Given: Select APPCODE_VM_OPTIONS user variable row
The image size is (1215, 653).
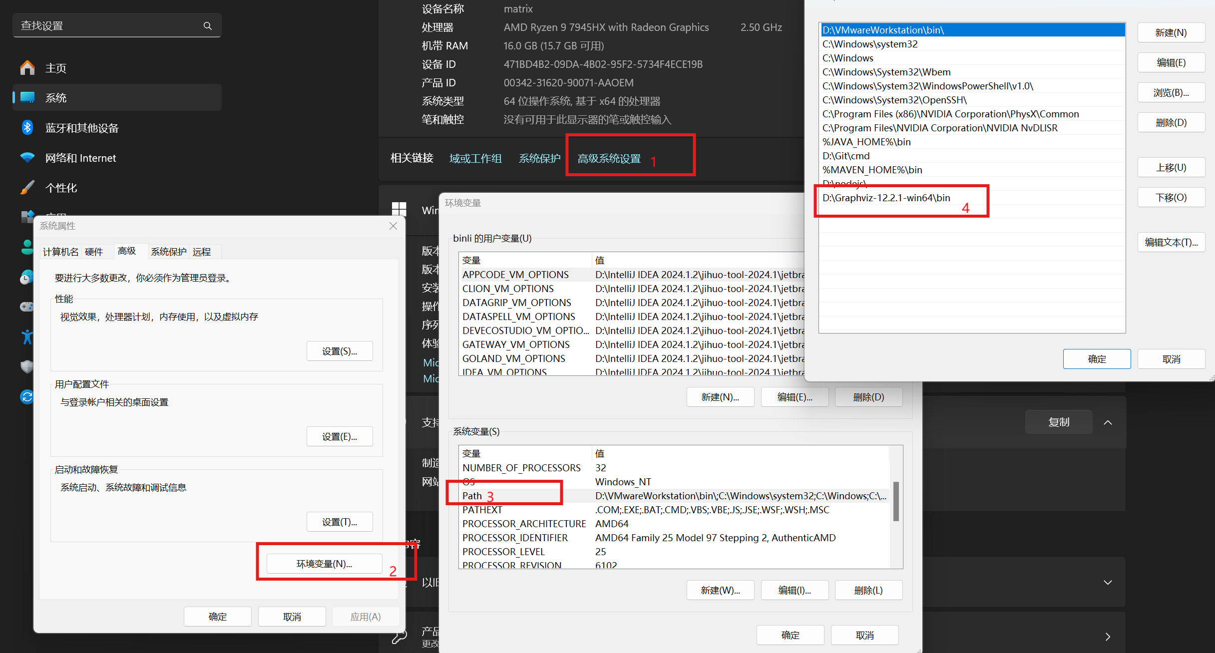Looking at the screenshot, I should (632, 275).
